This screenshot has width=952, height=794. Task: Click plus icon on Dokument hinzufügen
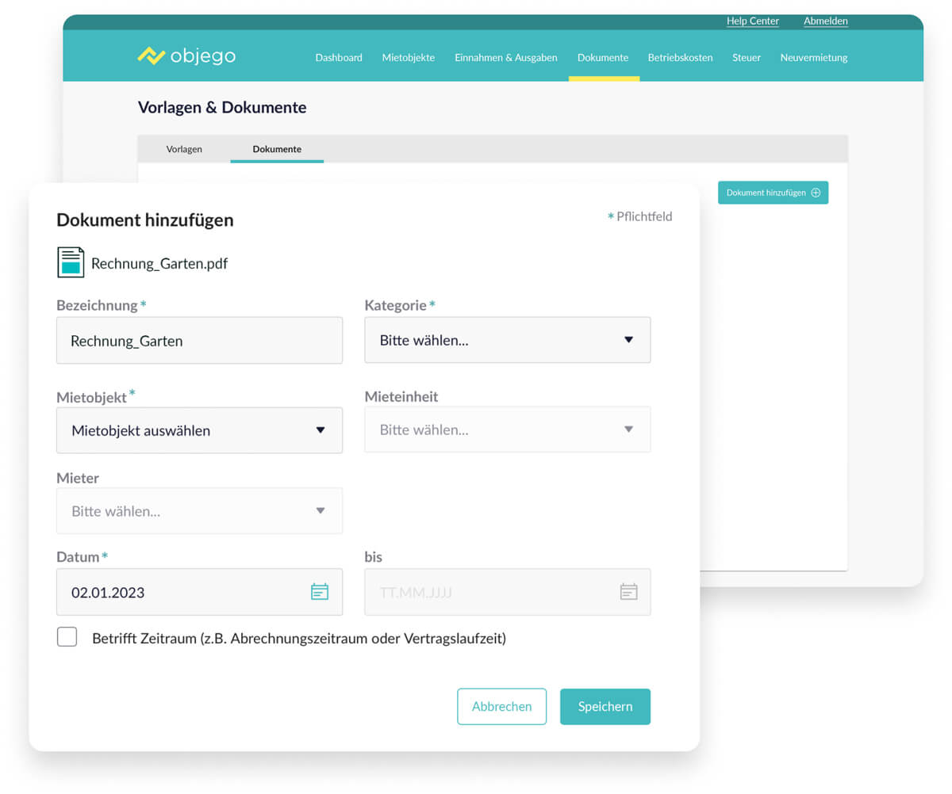coord(816,193)
